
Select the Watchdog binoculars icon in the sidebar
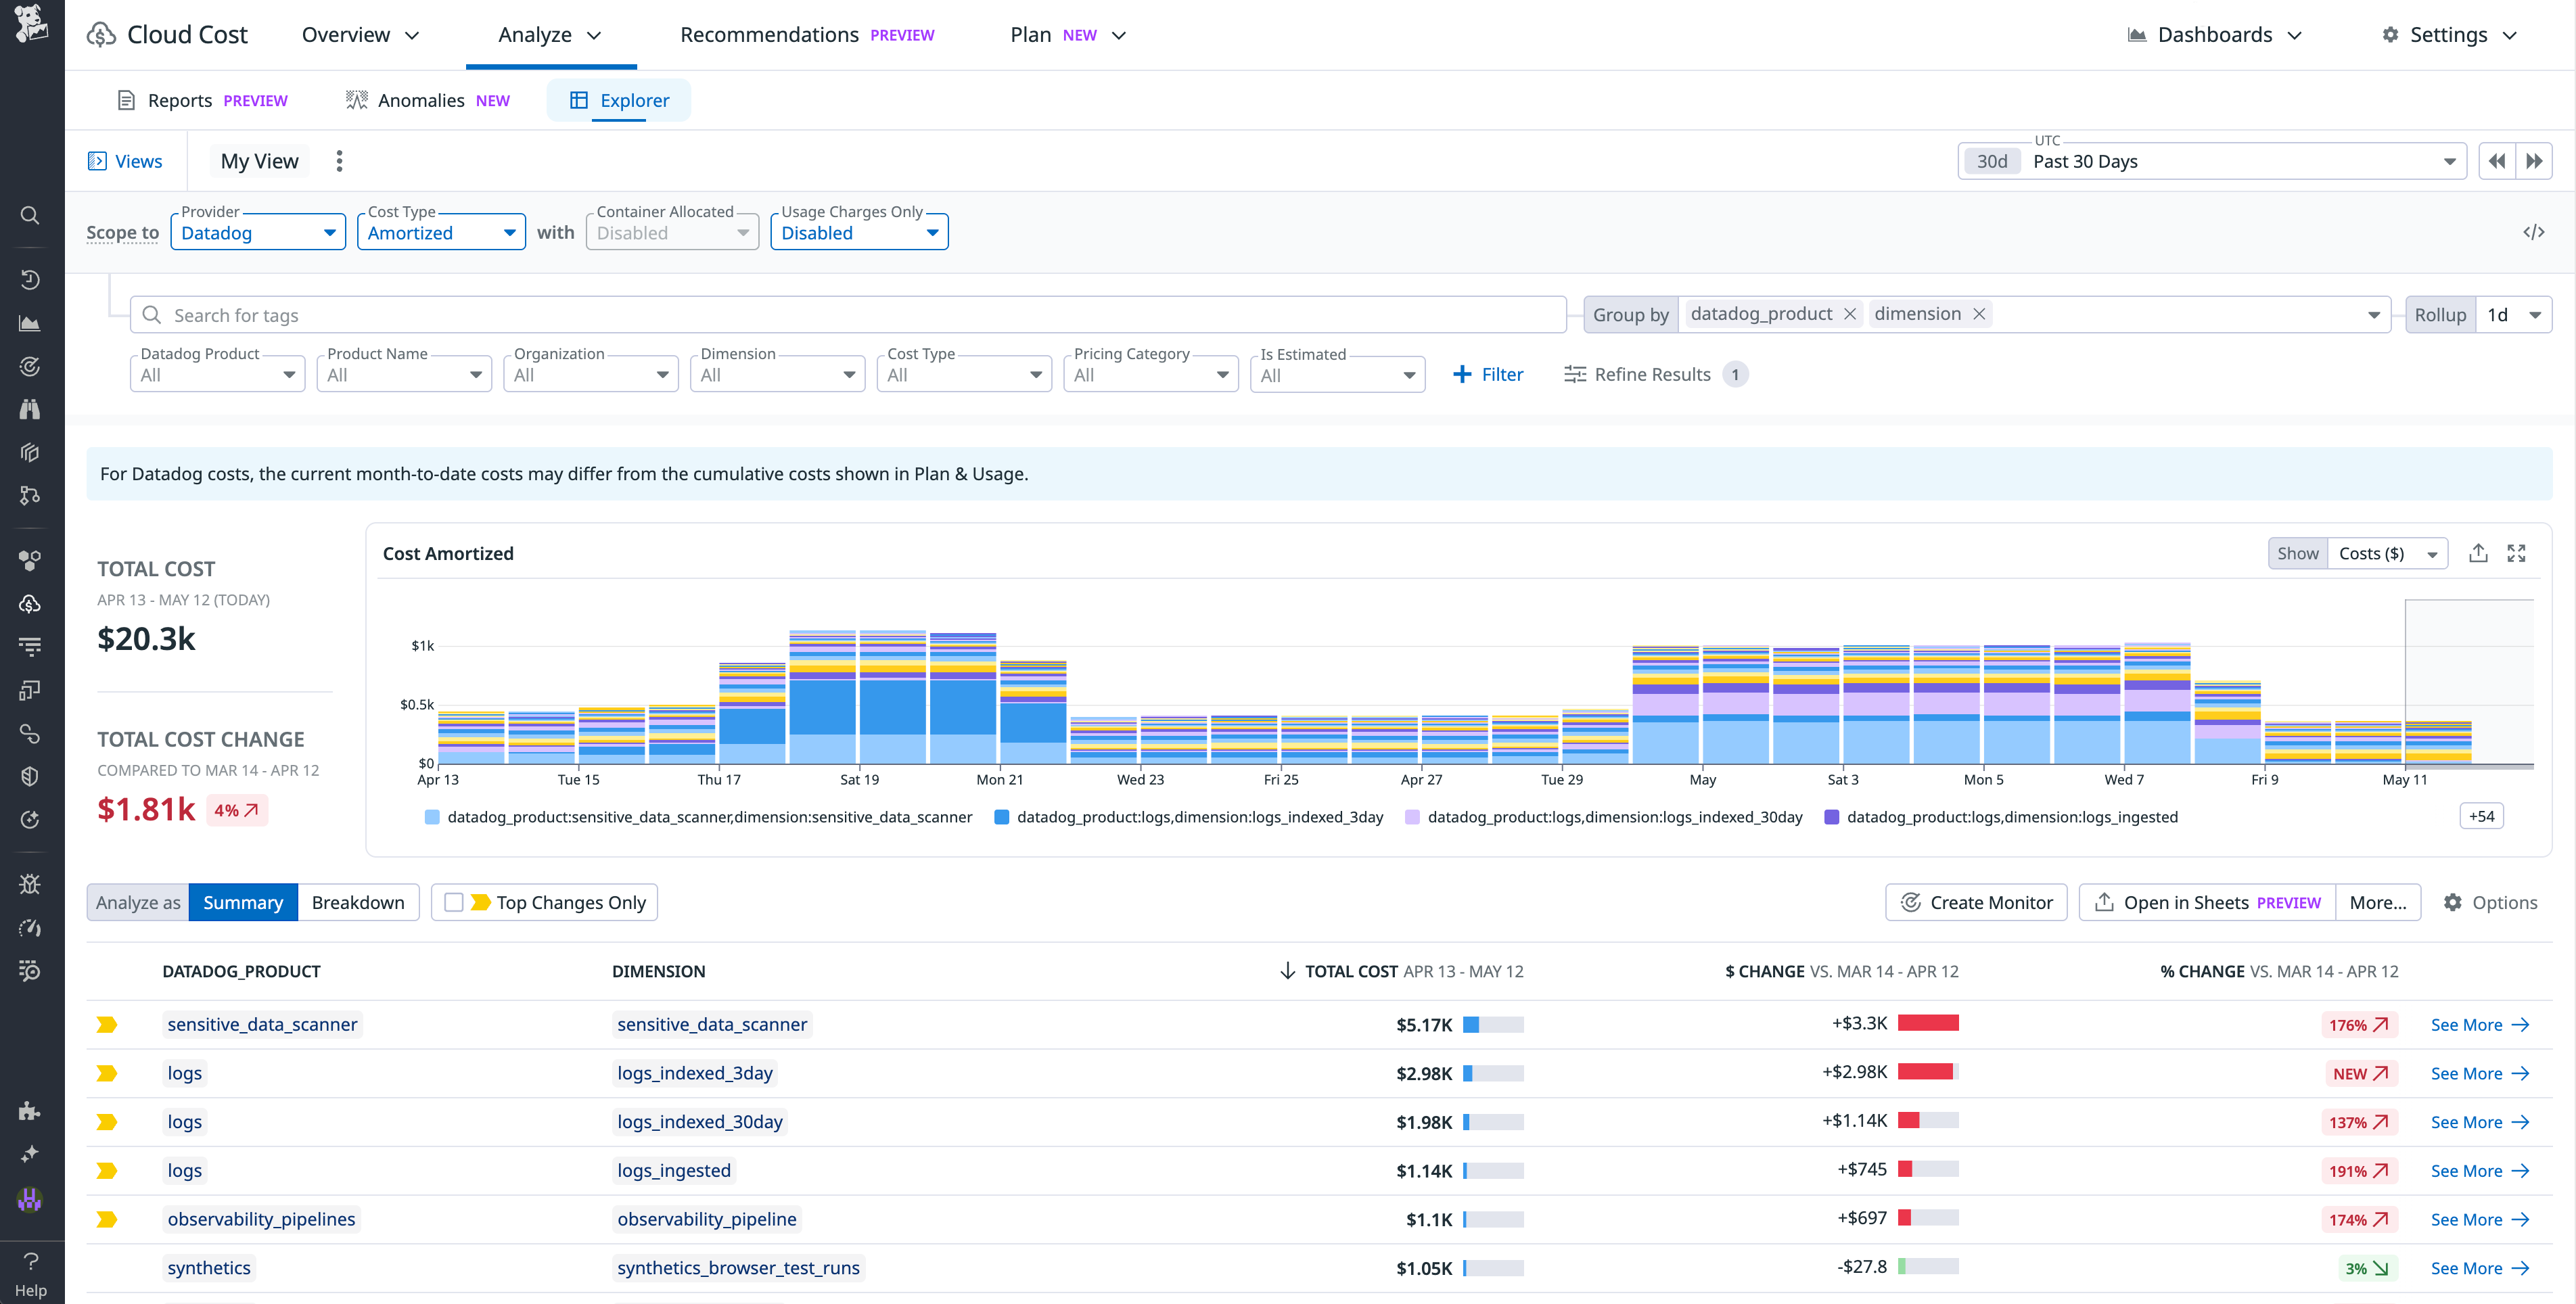[x=29, y=408]
